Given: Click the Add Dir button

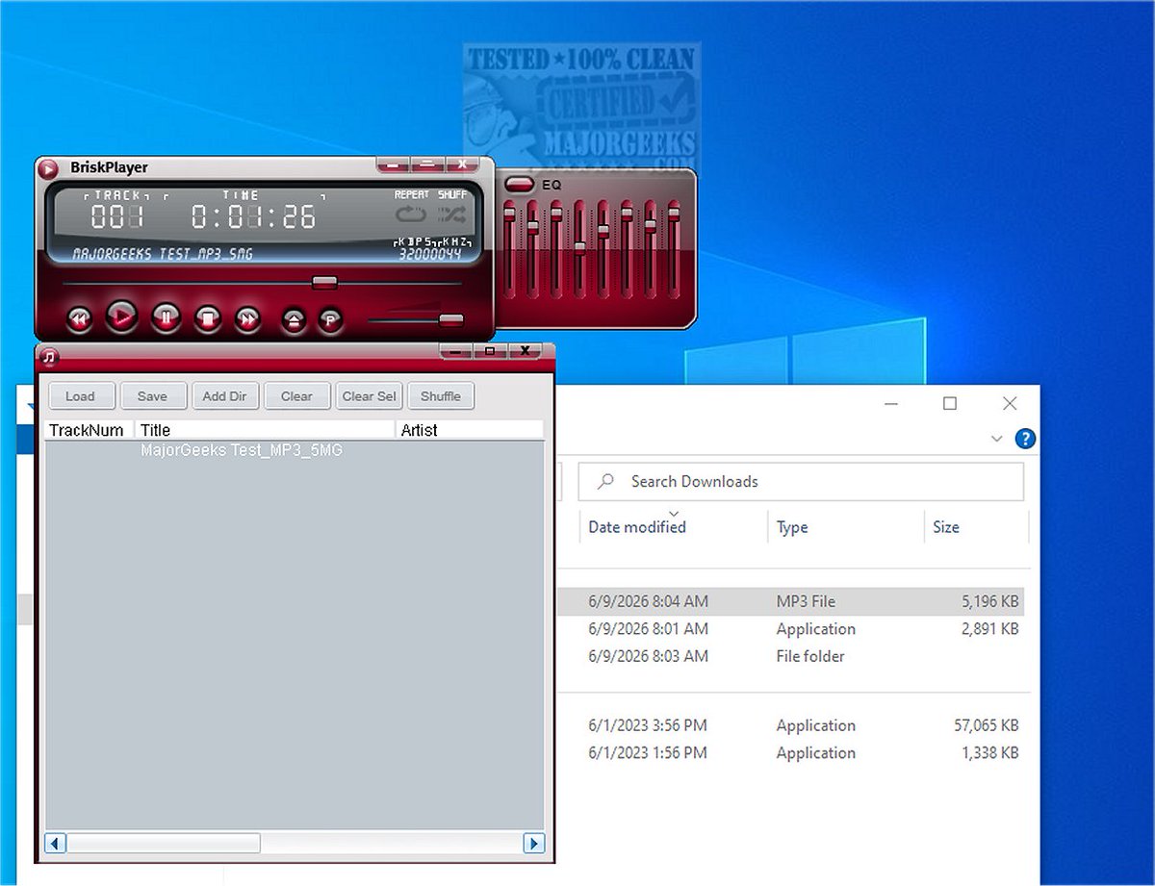Looking at the screenshot, I should (x=224, y=396).
